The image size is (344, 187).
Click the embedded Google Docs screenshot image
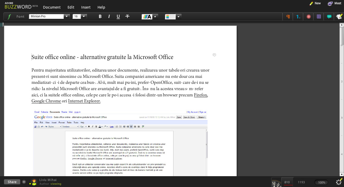coord(120,143)
